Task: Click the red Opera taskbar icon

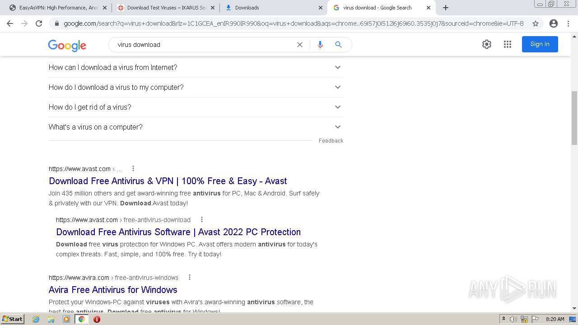Action: point(97,319)
